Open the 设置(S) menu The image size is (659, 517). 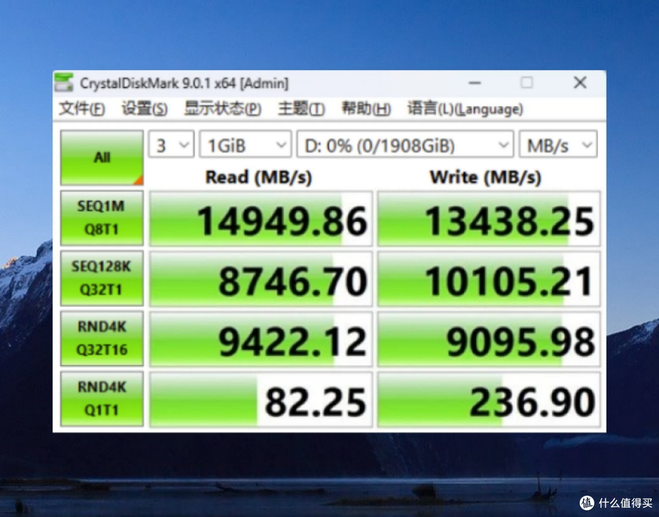pos(145,109)
